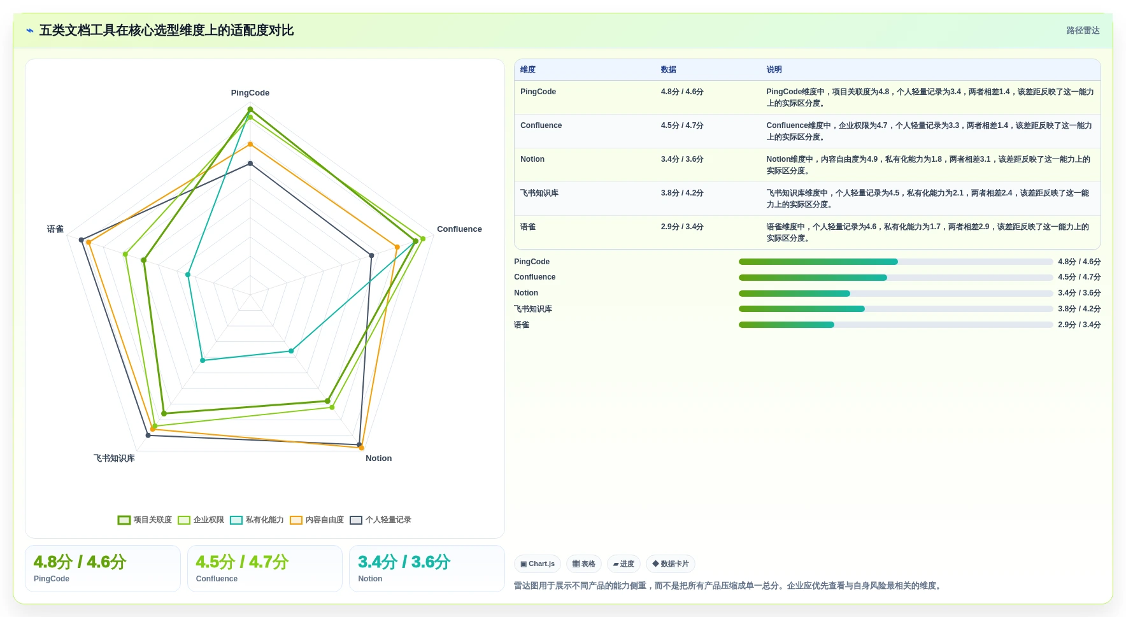
Task: Toggle the 项目关联度 legend swatch
Action: pos(124,520)
